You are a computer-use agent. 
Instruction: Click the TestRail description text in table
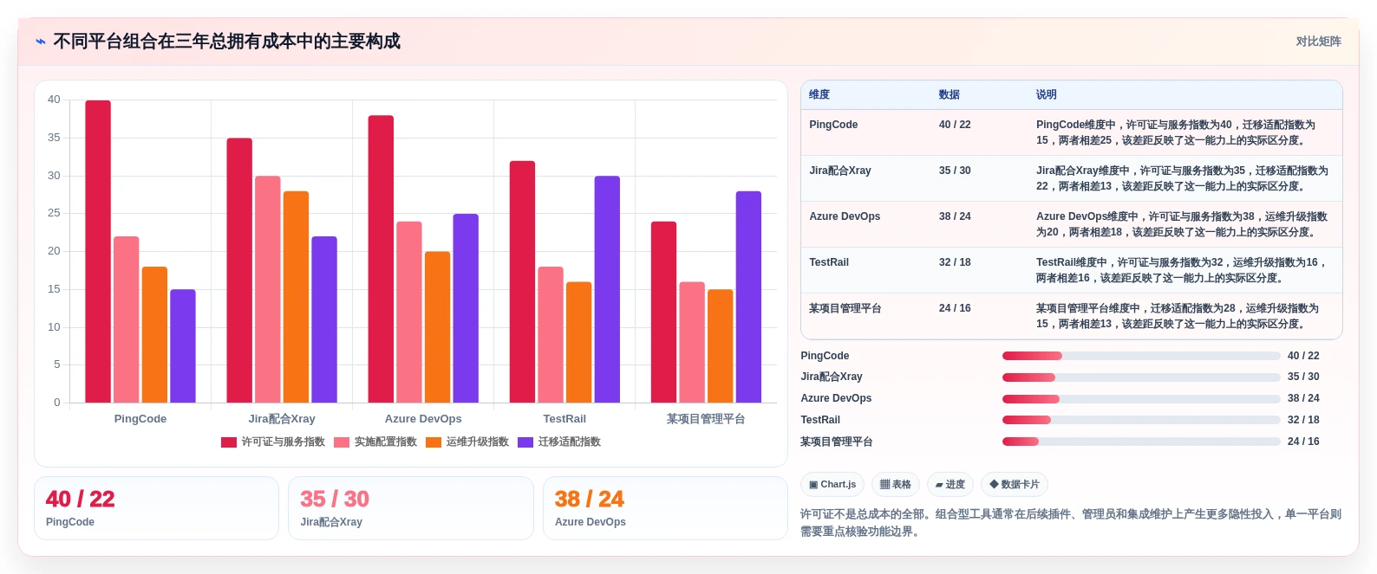pyautogui.click(x=1181, y=270)
